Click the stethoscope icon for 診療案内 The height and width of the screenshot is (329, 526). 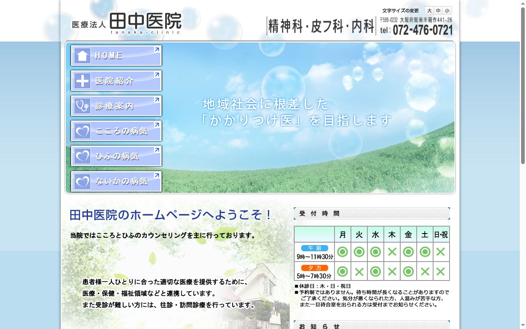coord(83,106)
